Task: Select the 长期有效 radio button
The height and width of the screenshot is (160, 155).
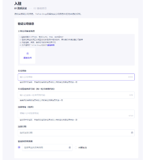Action: click(76, 148)
